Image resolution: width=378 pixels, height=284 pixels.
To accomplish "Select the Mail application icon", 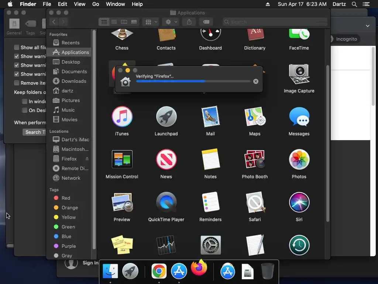I will tap(210, 116).
